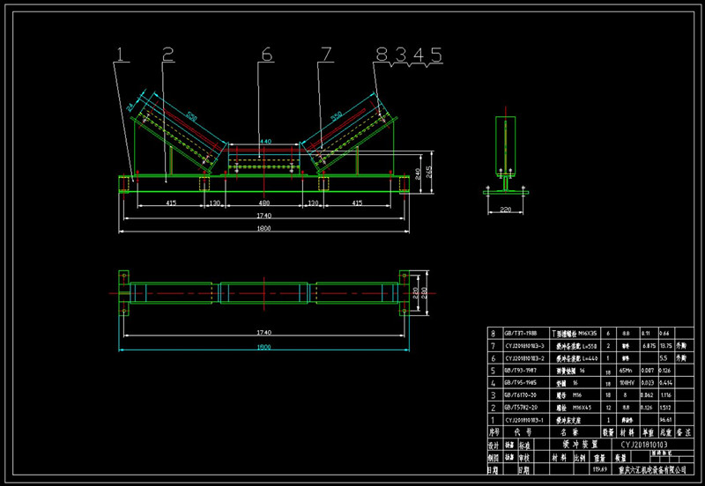Select part callout number 2 above front view

(167, 55)
